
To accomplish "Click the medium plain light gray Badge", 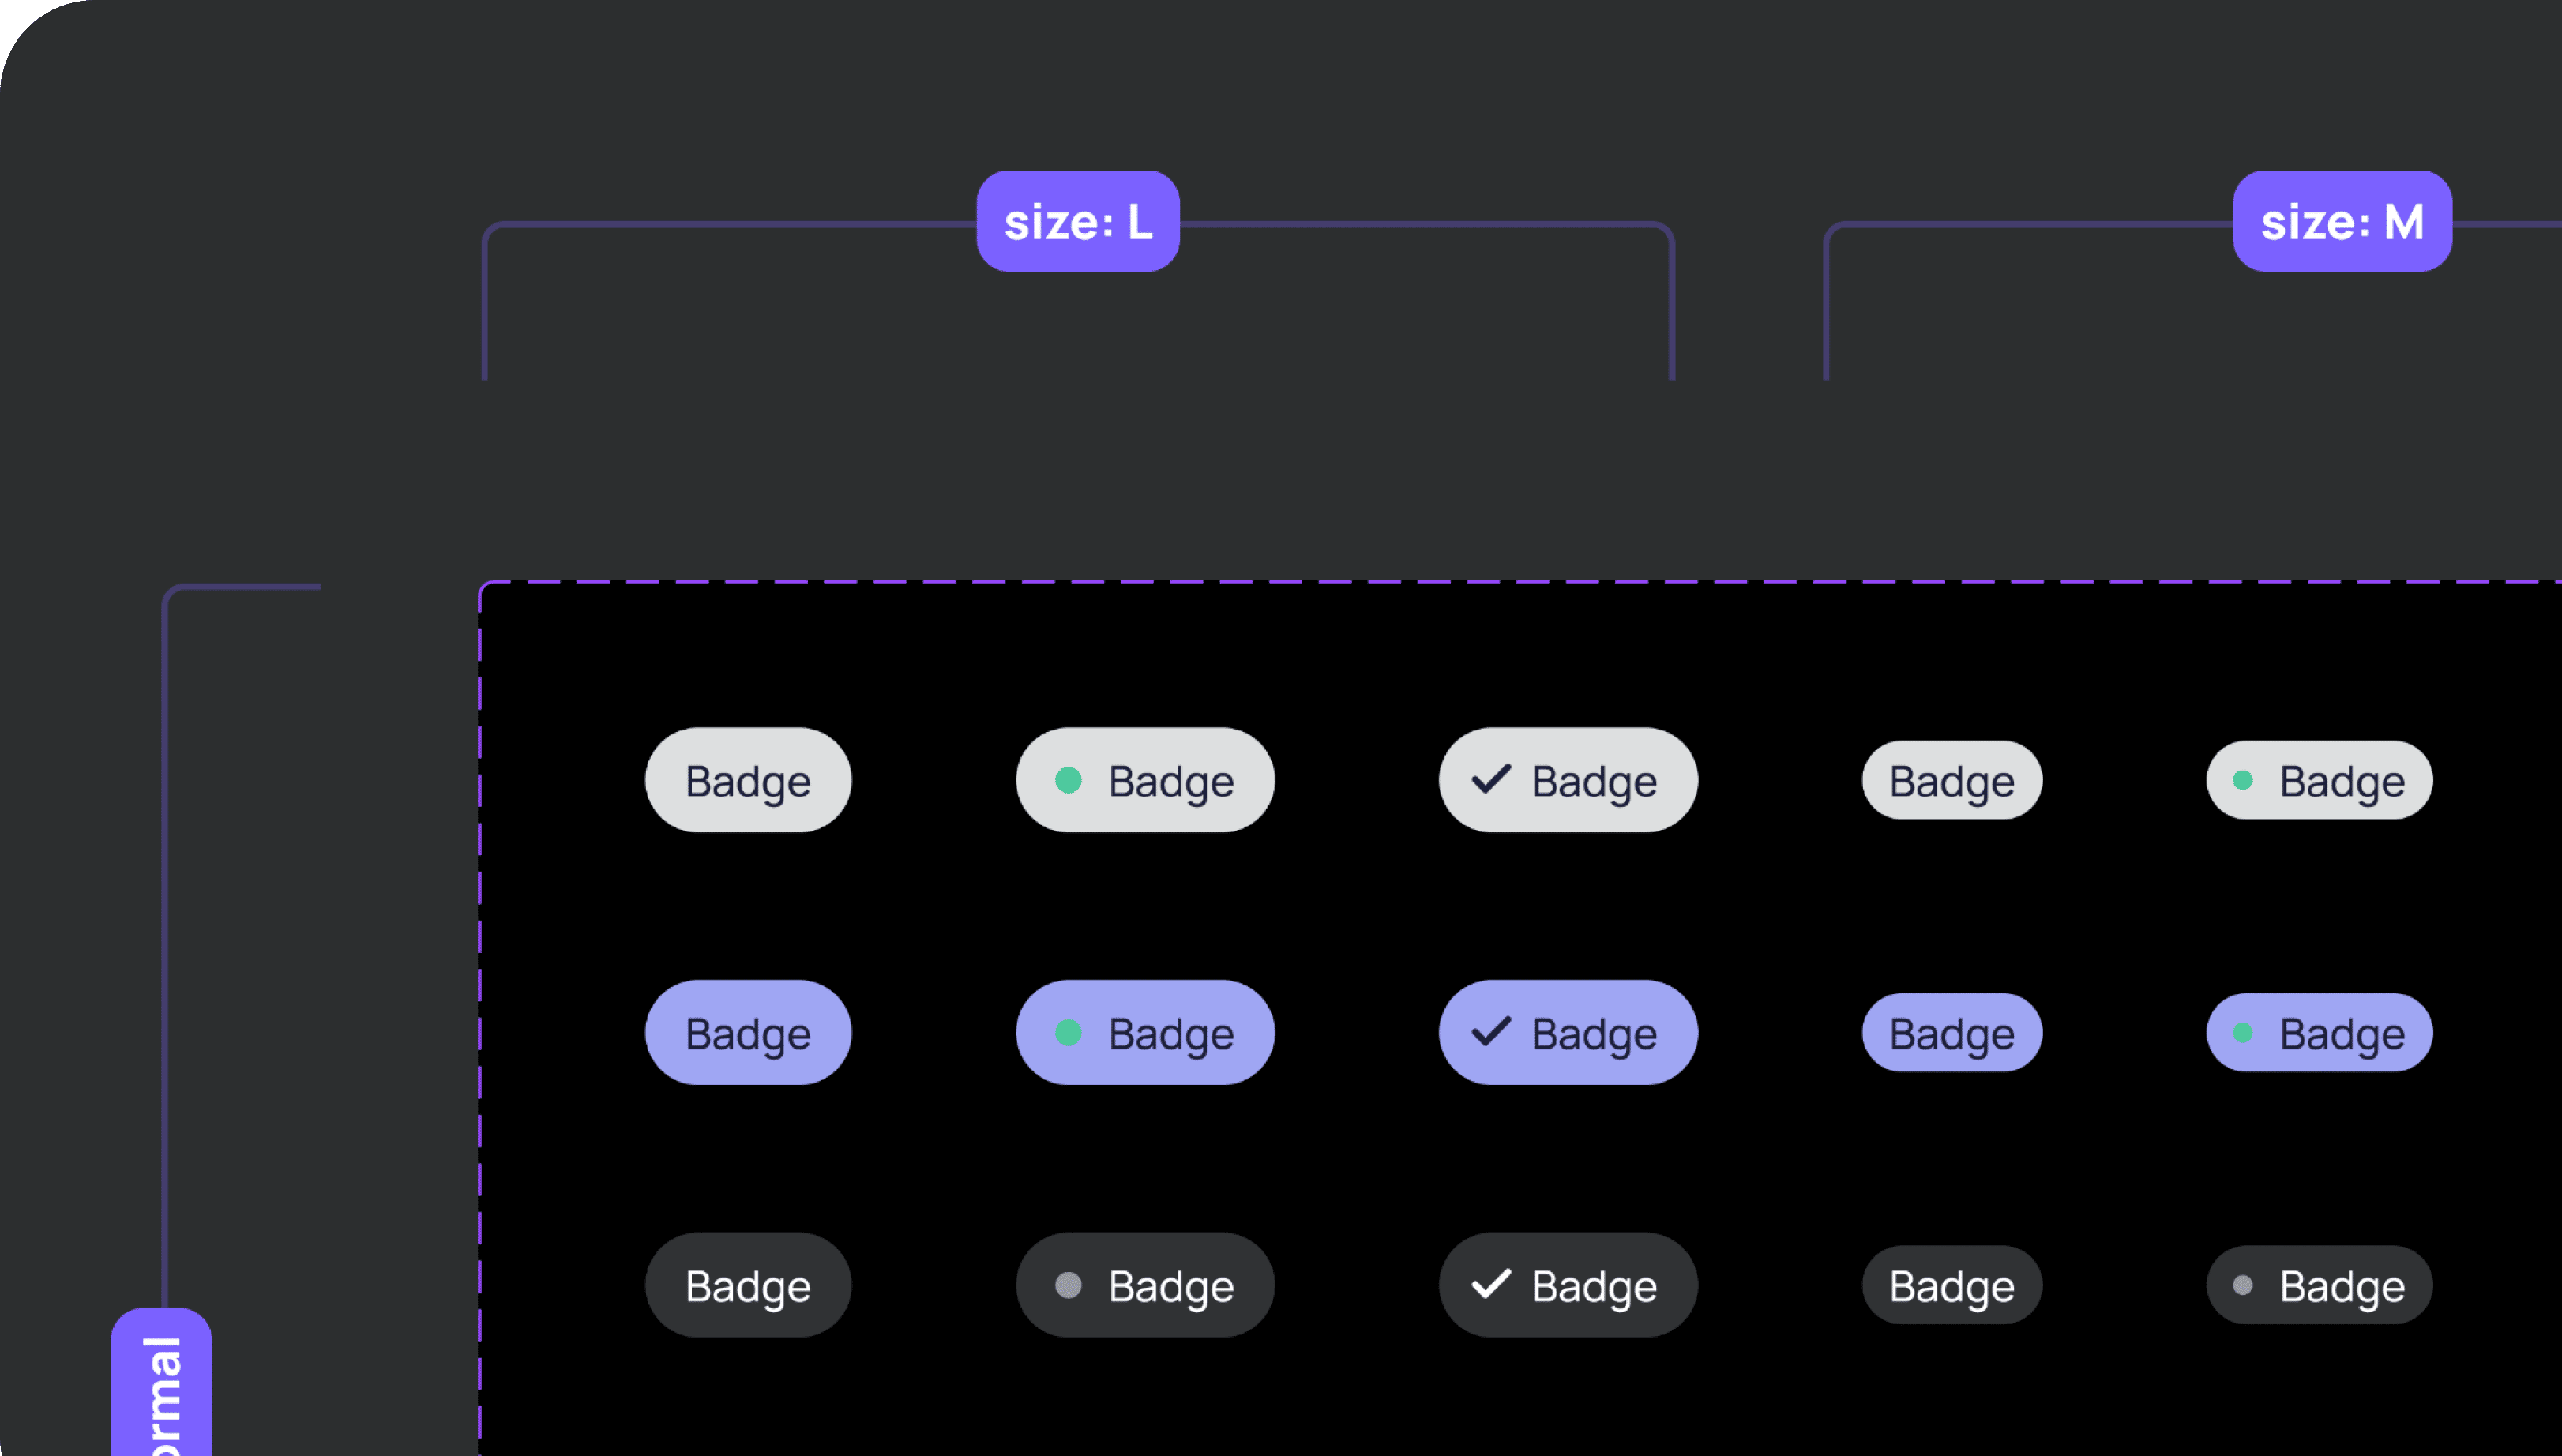I will click(1952, 780).
